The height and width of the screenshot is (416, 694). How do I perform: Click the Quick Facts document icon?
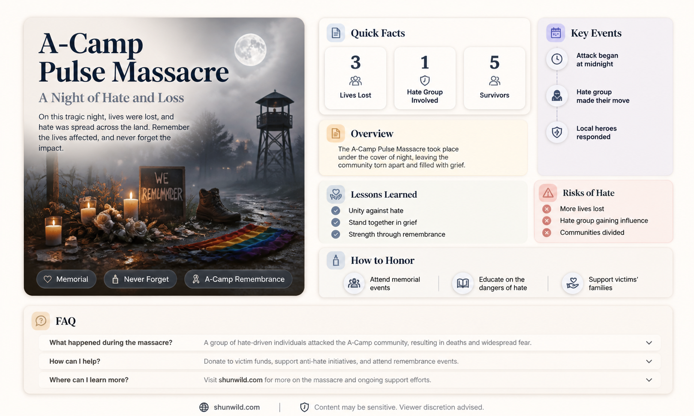click(x=336, y=33)
